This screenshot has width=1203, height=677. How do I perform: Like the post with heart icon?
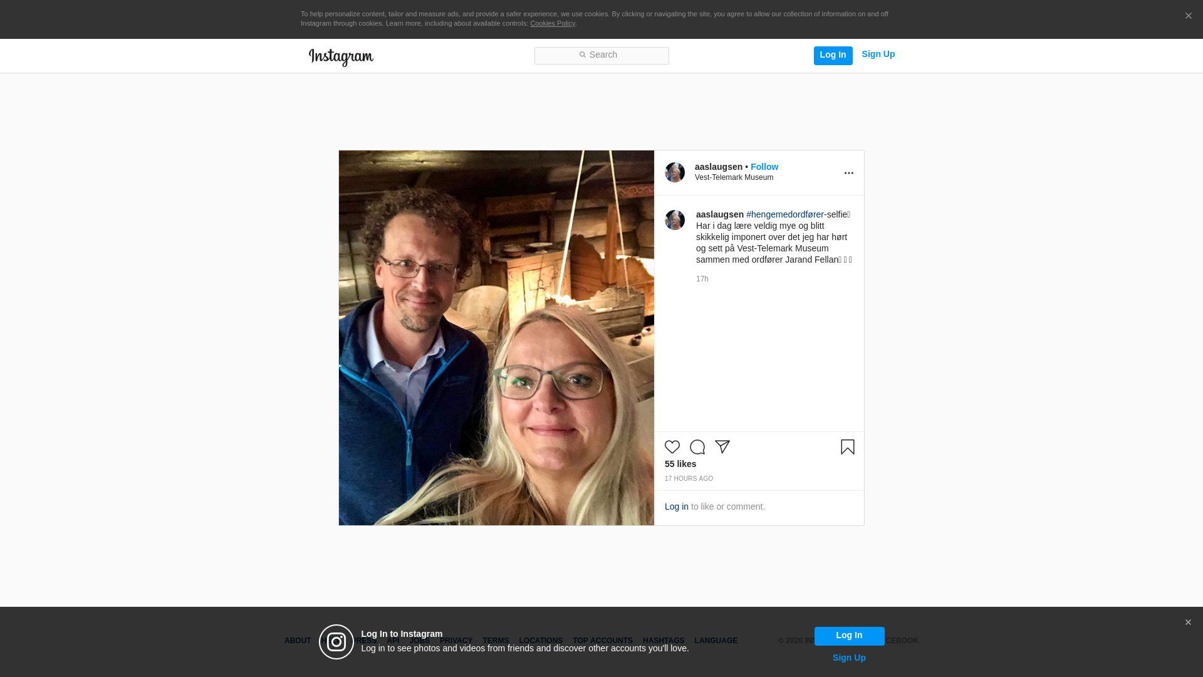click(672, 447)
